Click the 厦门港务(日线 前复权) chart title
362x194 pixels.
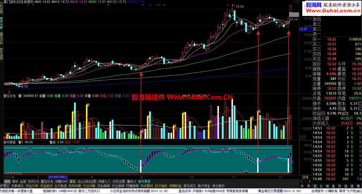click(19, 2)
